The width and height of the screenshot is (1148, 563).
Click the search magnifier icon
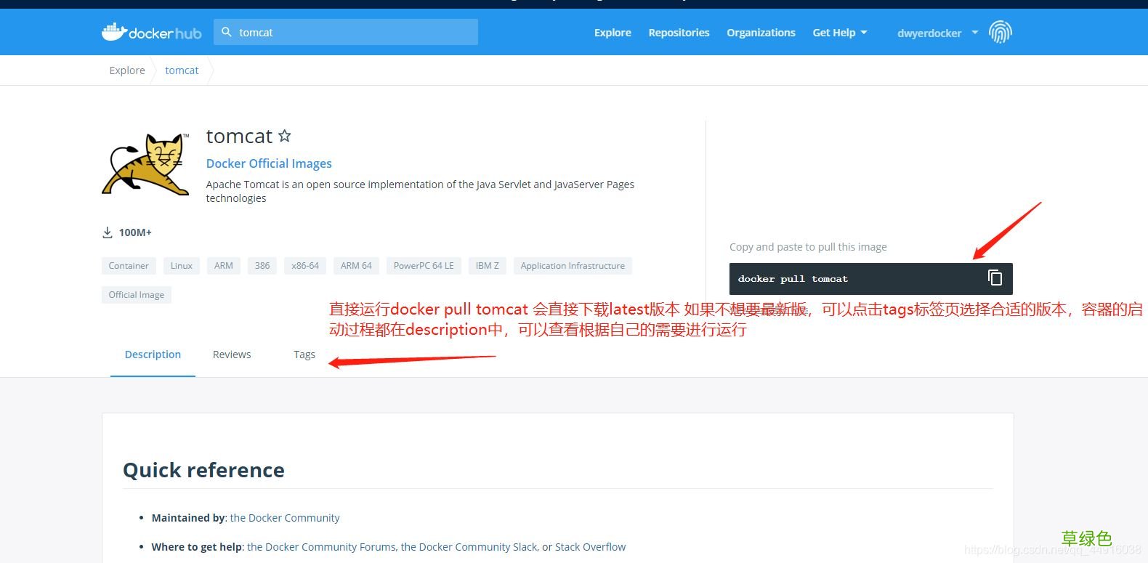(x=227, y=32)
